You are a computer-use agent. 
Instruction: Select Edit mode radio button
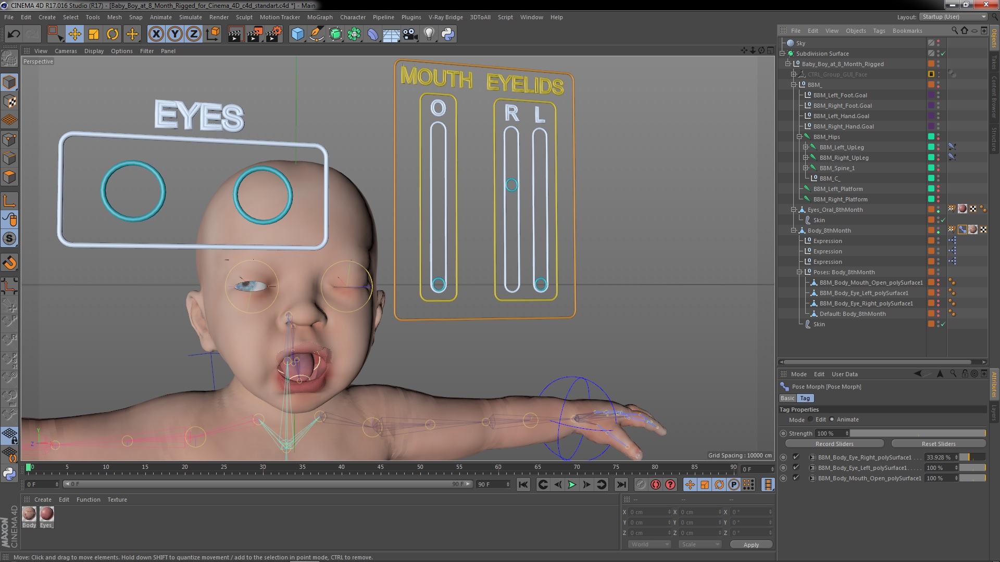pyautogui.click(x=810, y=419)
